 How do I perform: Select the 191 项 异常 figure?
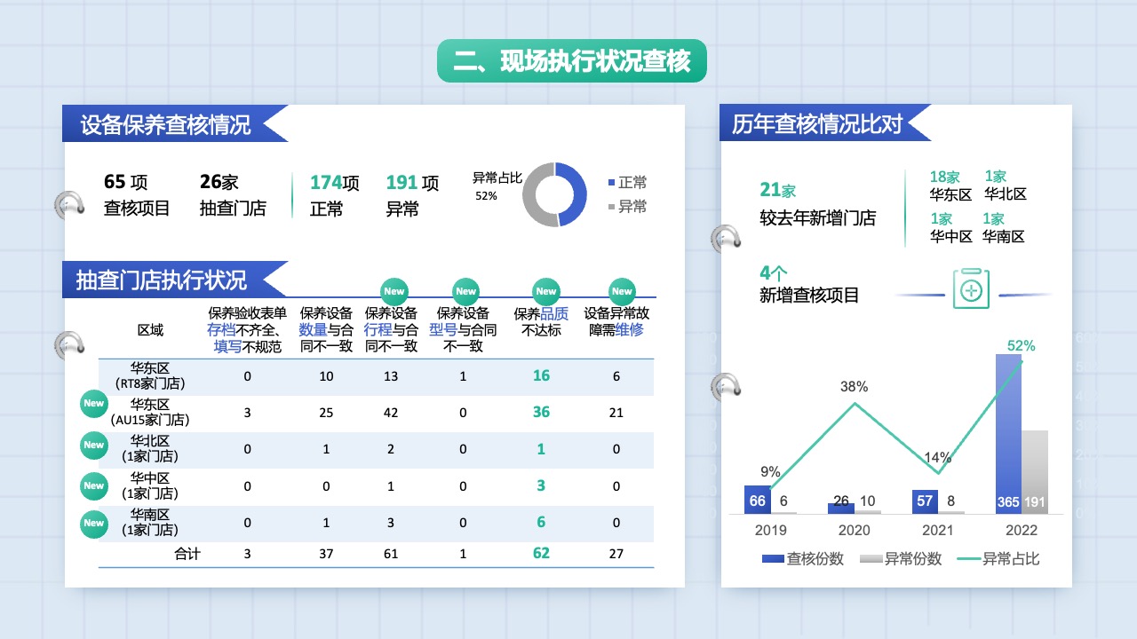tap(412, 195)
